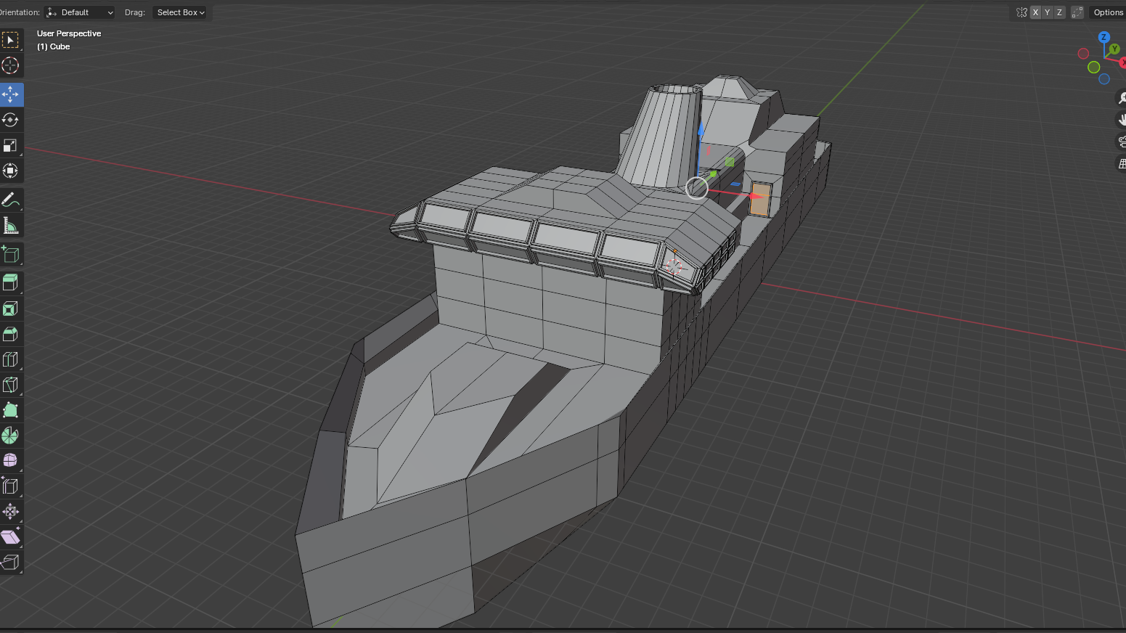
Task: Activate the Smooth vertices tool
Action: (x=10, y=461)
